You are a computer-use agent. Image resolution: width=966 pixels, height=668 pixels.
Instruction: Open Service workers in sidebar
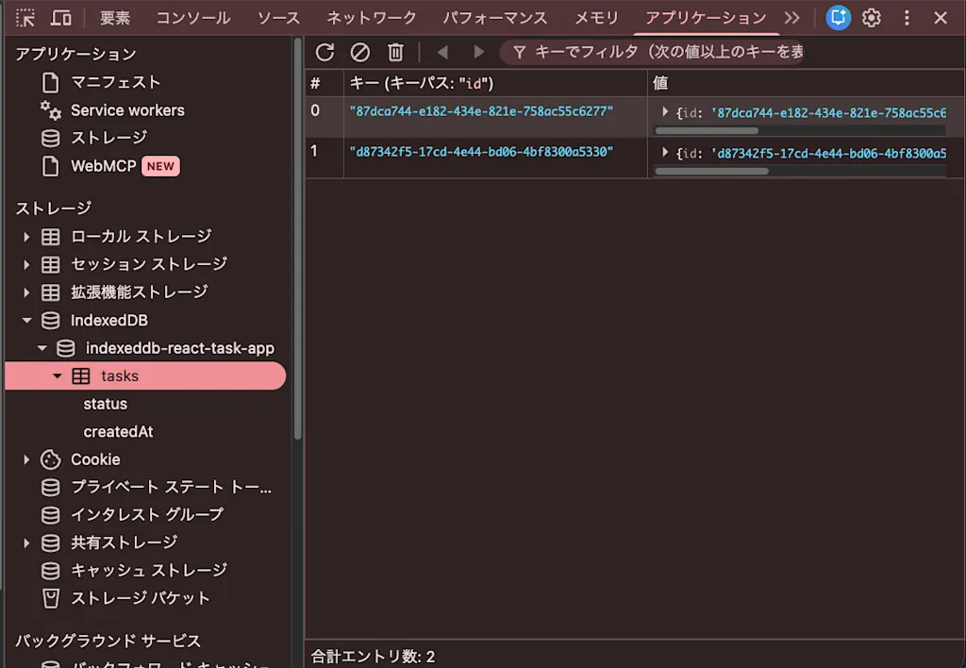pyautogui.click(x=127, y=110)
